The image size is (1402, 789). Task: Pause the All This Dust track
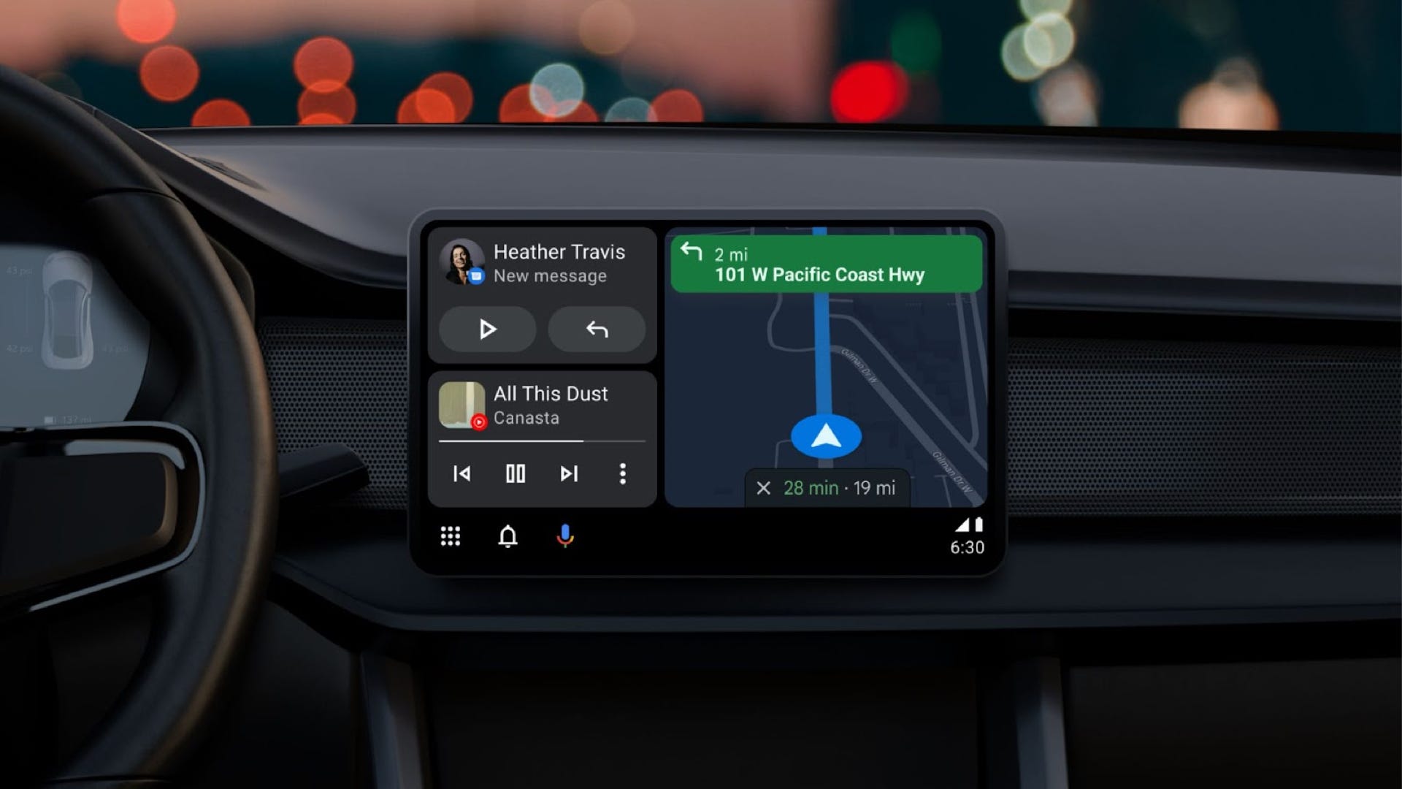pyautogui.click(x=515, y=473)
